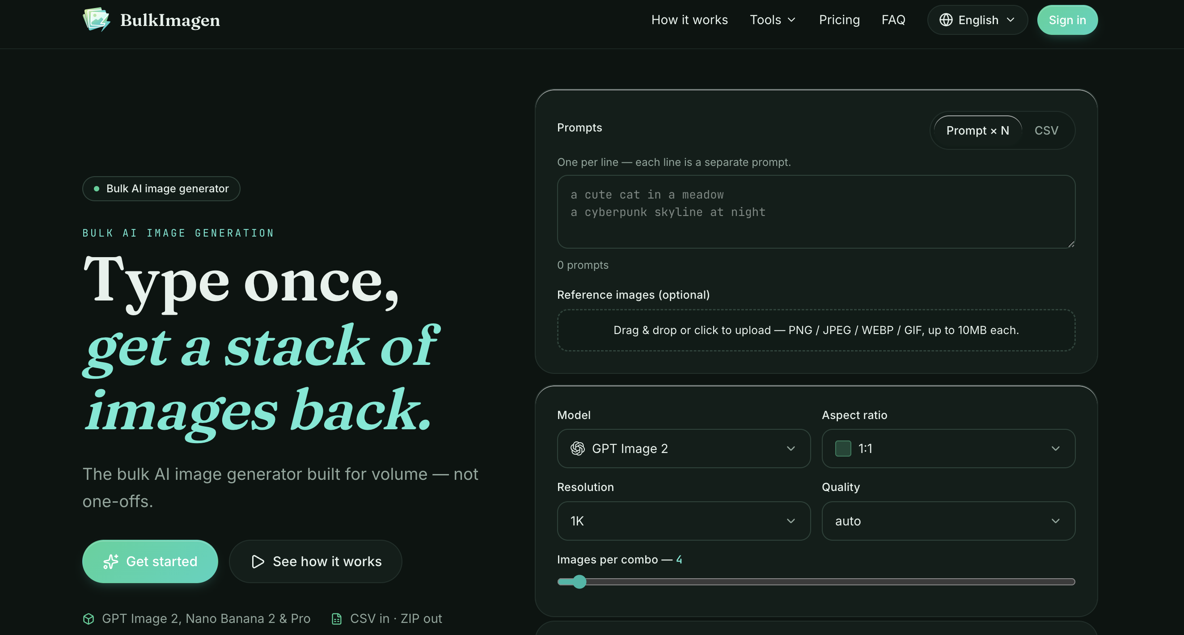Click into the prompts text area
The width and height of the screenshot is (1184, 635).
816,212
